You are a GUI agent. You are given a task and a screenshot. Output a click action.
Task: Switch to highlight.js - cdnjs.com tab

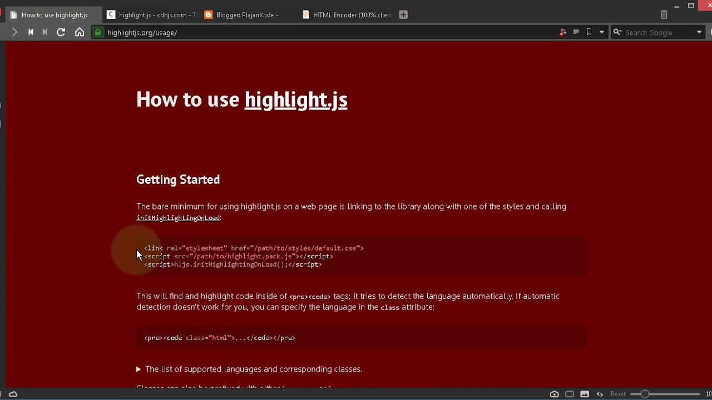[x=152, y=15]
